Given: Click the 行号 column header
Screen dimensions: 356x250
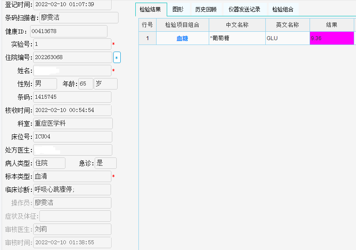Looking at the screenshot, I should pyautogui.click(x=147, y=25).
